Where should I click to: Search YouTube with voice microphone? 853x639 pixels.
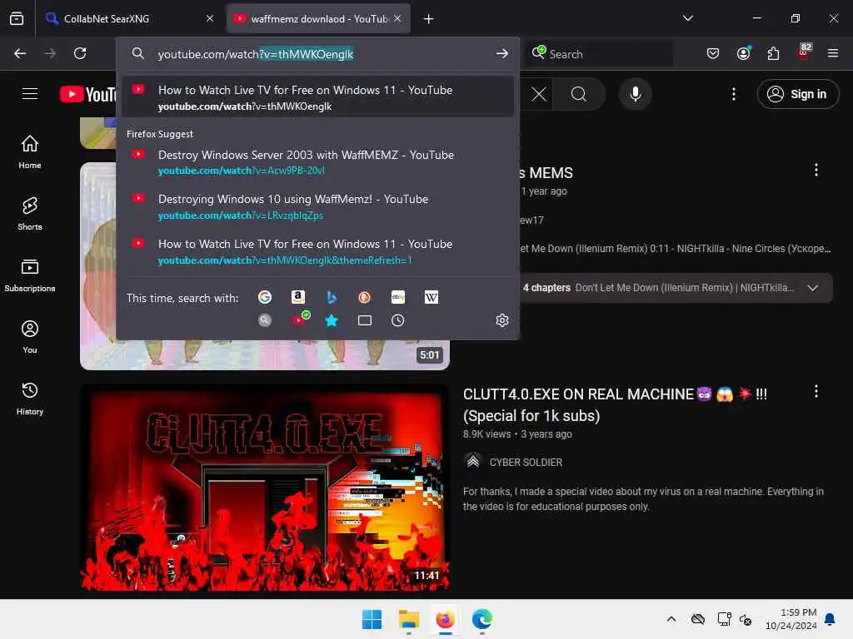click(x=635, y=94)
